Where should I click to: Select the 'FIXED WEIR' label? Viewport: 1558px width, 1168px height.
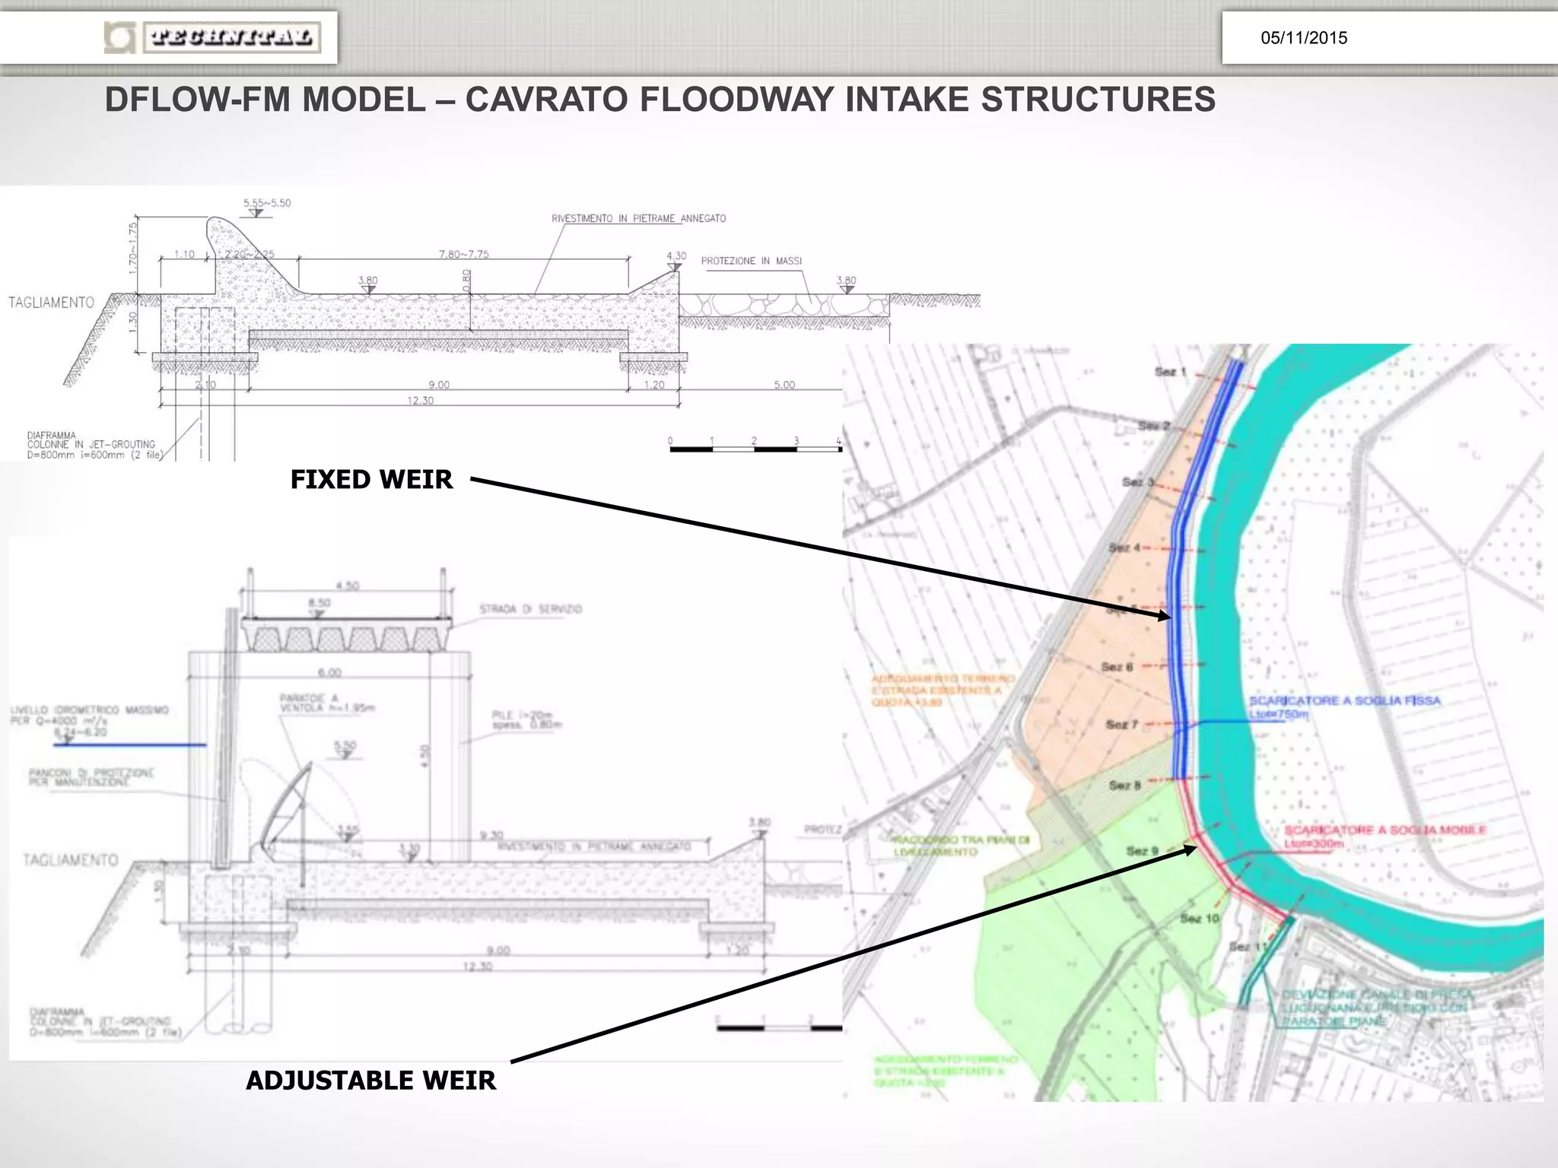click(x=371, y=479)
